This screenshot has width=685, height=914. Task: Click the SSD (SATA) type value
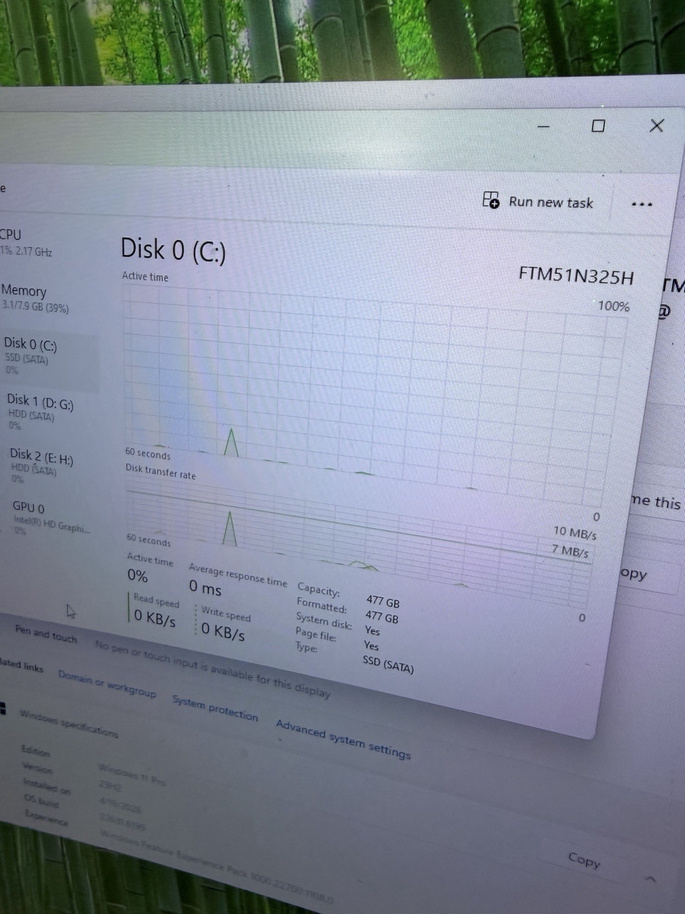(388, 664)
